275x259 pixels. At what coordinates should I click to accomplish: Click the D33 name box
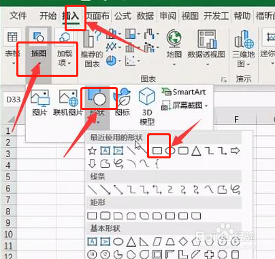[14, 99]
